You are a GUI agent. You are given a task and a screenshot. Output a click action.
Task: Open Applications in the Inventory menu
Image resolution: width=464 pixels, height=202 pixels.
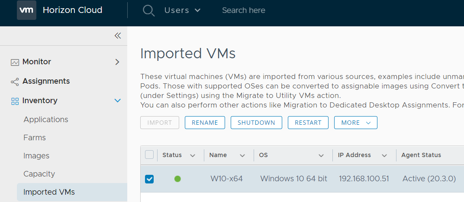coord(46,120)
